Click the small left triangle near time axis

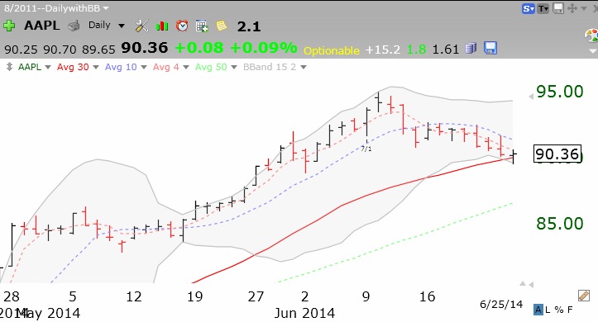point(531,284)
